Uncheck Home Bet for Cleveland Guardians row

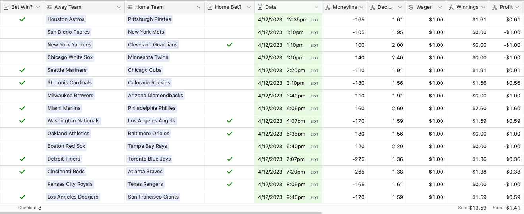pyautogui.click(x=229, y=45)
